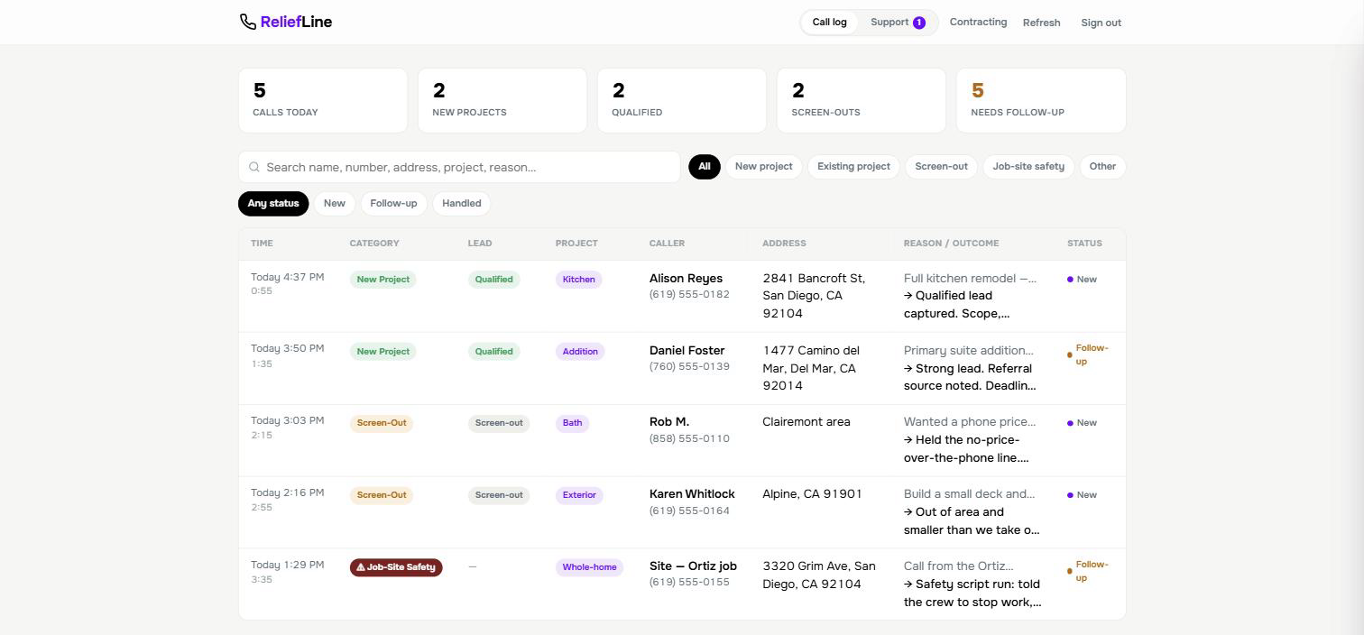Click phone number (619) 555-0164
Screen dimensions: 1364x635
[689, 511]
